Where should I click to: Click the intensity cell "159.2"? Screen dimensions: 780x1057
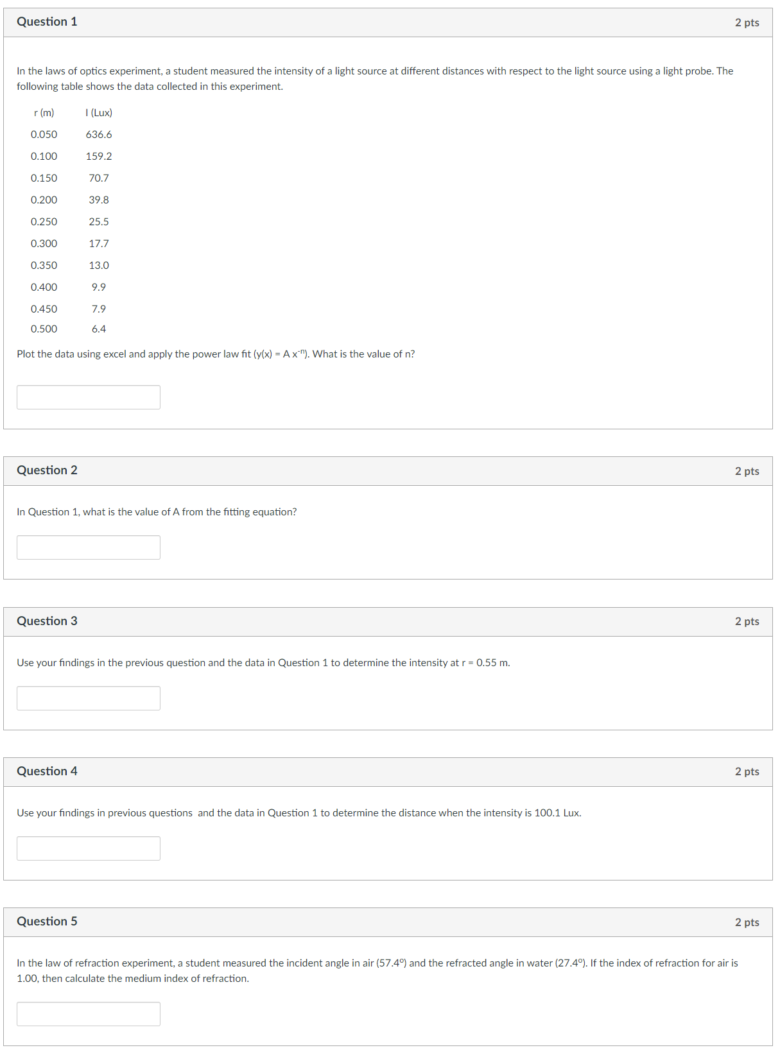(99, 157)
